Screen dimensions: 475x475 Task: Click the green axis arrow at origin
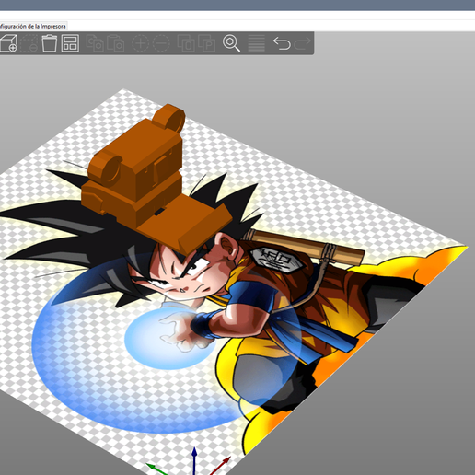tap(155, 469)
